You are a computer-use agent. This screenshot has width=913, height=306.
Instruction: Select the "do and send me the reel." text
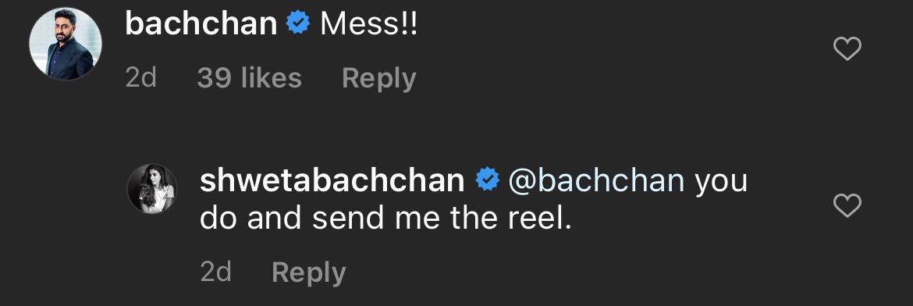(386, 218)
